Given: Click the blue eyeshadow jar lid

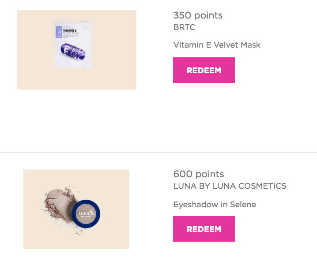Looking at the screenshot, I should pyautogui.click(x=87, y=215).
